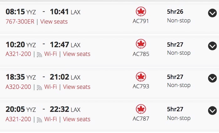Open View seats for the 20:05 flight

(77, 119)
